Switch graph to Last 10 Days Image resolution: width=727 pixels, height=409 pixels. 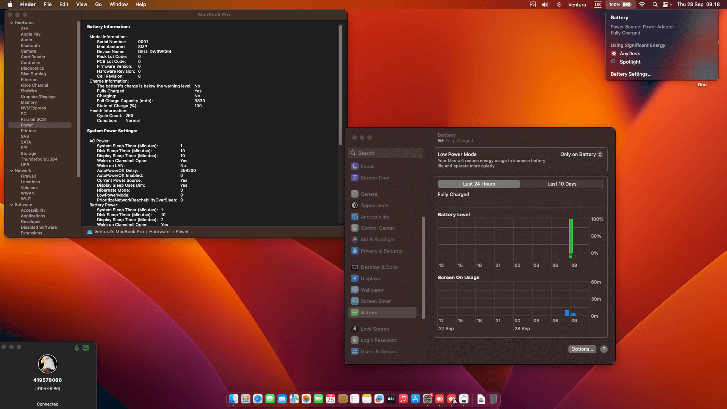point(562,184)
